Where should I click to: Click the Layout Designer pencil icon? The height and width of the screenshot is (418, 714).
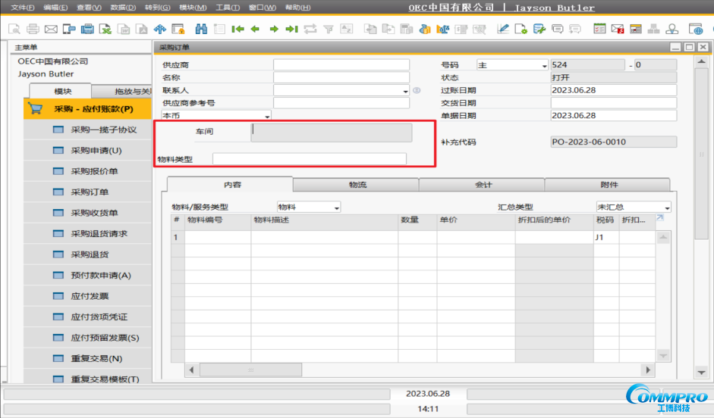point(503,29)
